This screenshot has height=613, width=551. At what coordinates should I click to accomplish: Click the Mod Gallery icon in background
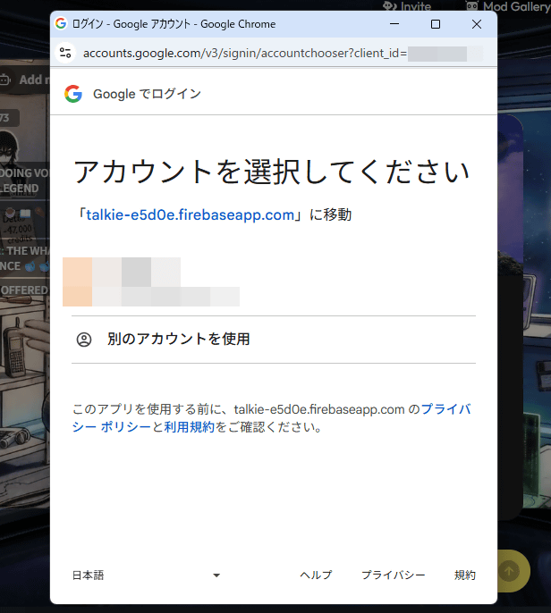click(472, 6)
